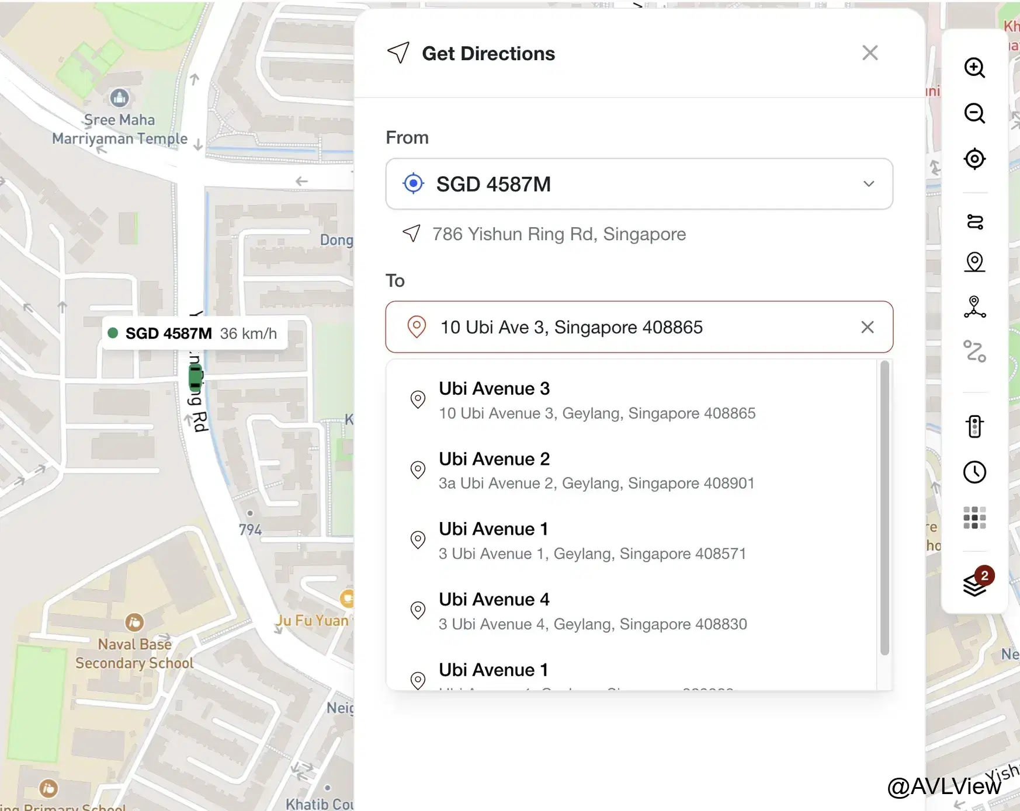Close the Get Directions panel
Screen dimensions: 1020x811
point(870,53)
